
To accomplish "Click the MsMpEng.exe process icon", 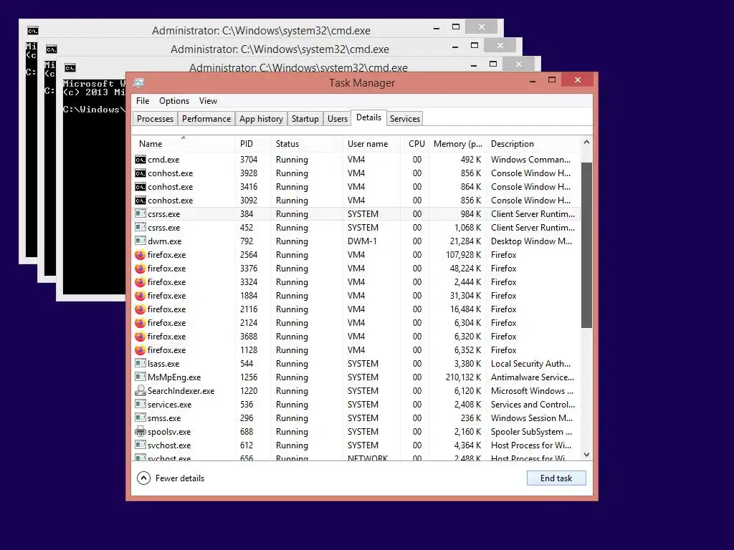I will click(x=140, y=377).
